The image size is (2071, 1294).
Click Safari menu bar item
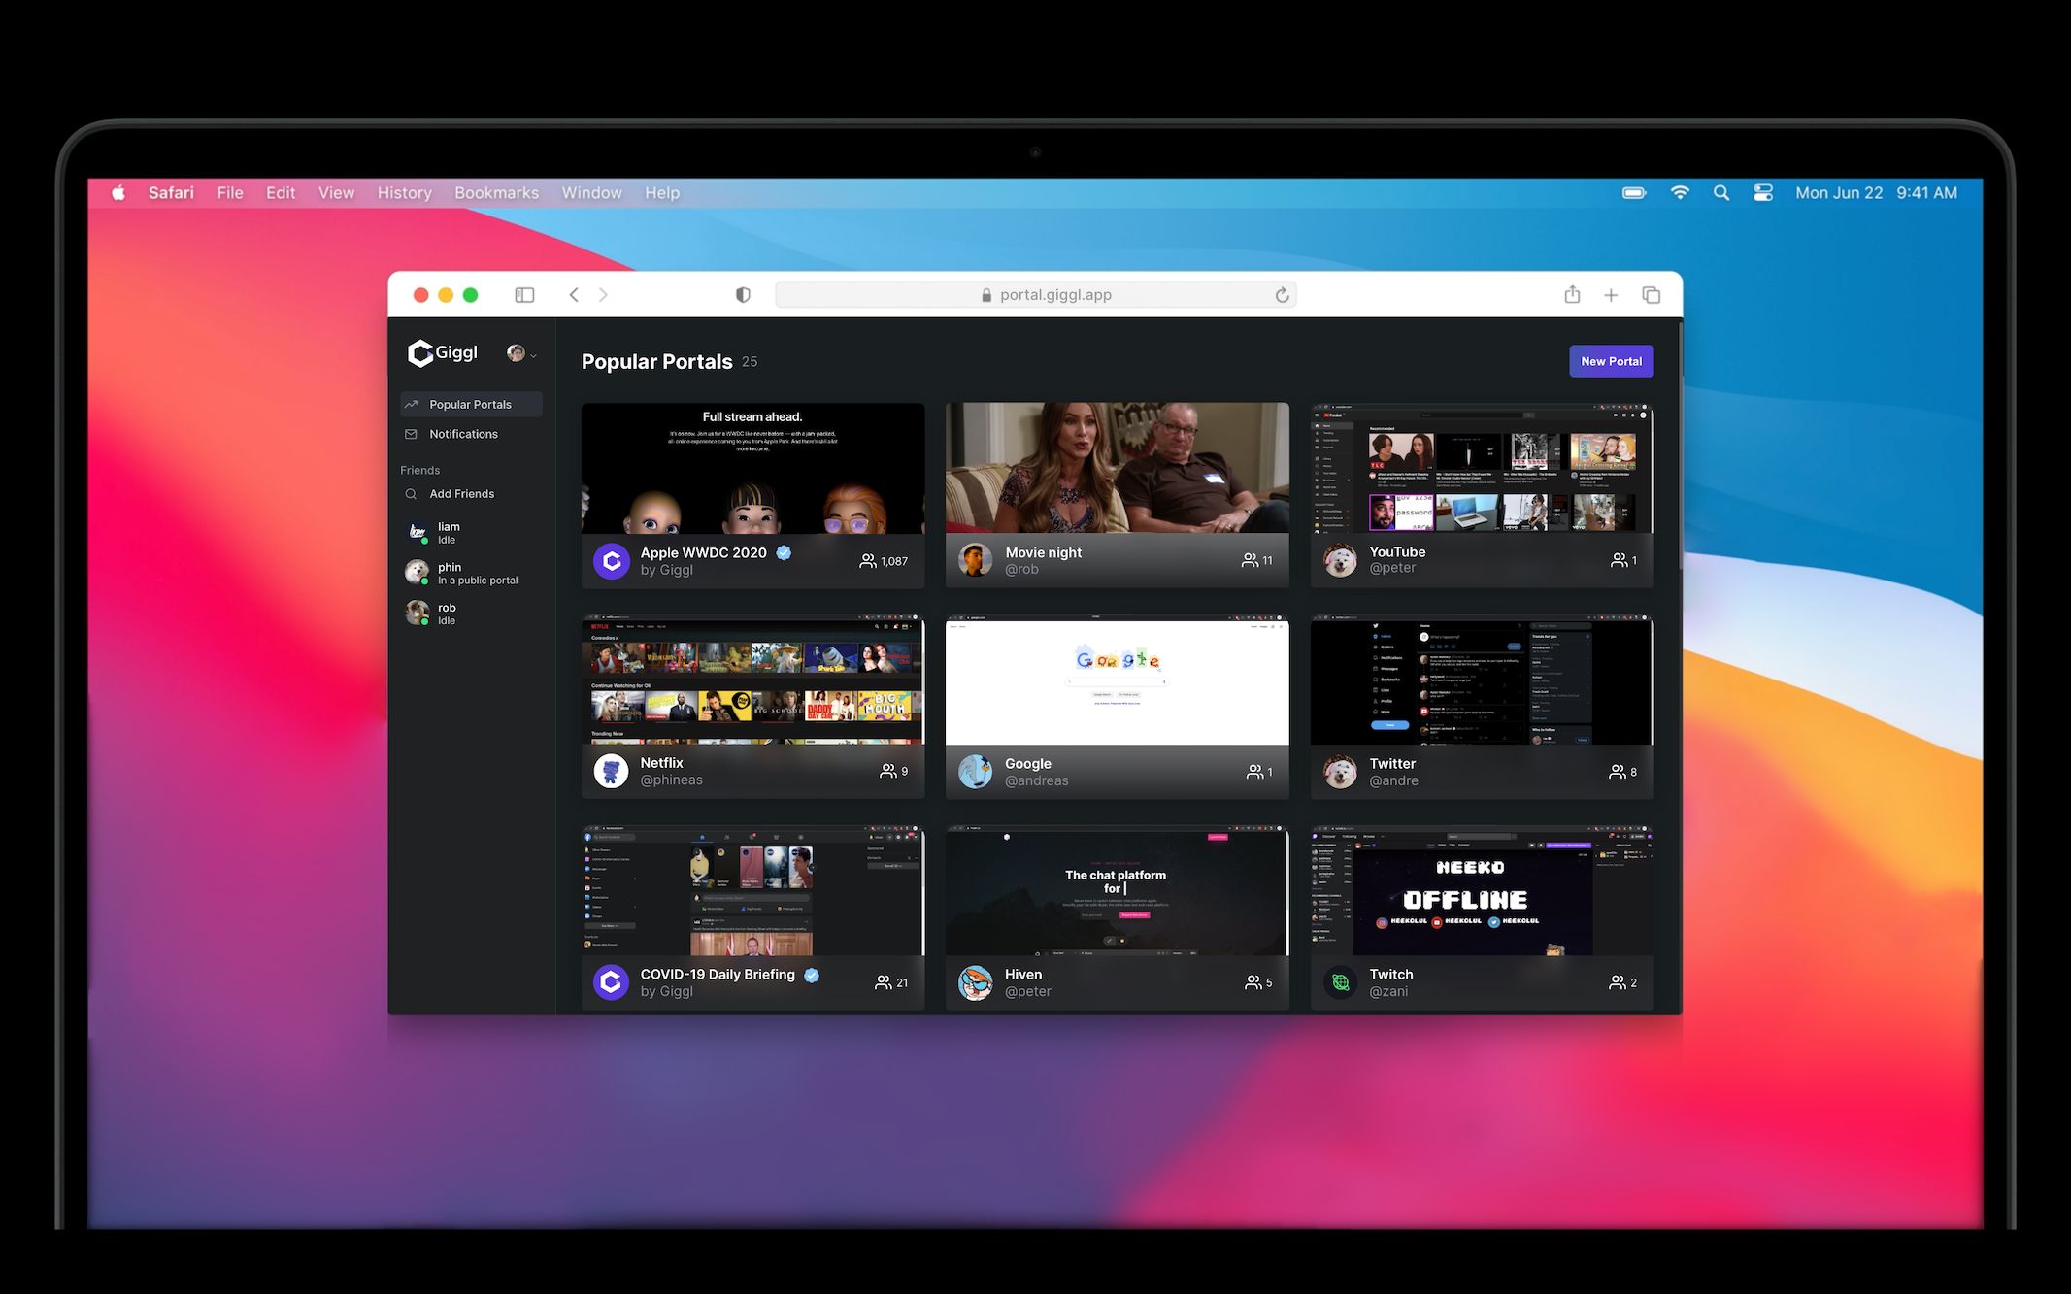coord(169,192)
